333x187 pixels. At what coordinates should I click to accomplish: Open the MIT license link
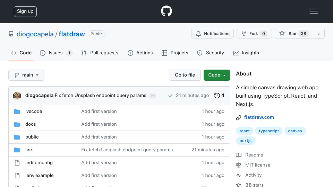[258, 165]
